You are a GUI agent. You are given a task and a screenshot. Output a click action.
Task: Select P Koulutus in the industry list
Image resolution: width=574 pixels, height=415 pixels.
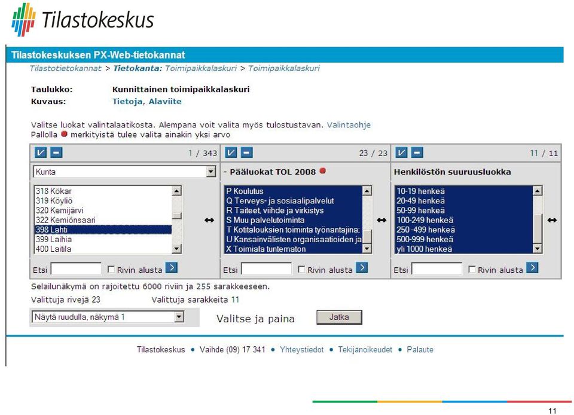tap(293, 191)
